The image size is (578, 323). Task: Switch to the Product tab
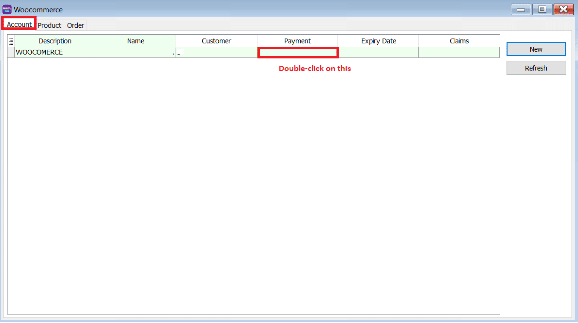[49, 25]
